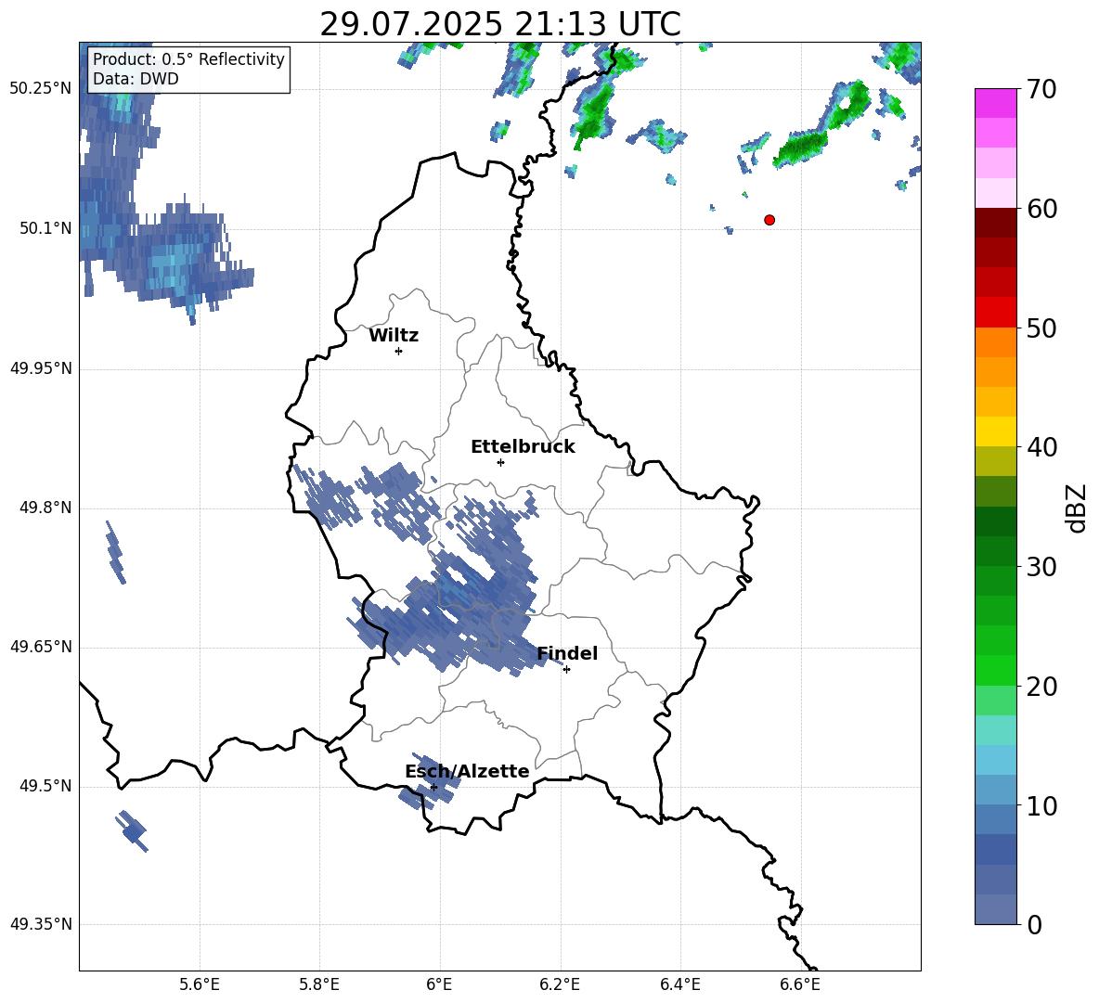Screen dimensions: 1099x1003
Task: Click the 60 tick label on colorbar
Action: pos(1041,209)
